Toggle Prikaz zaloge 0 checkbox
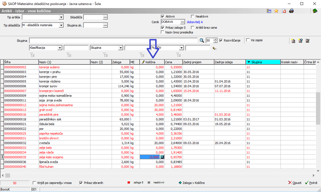This screenshot has width=321, height=192. (x=162, y=27)
